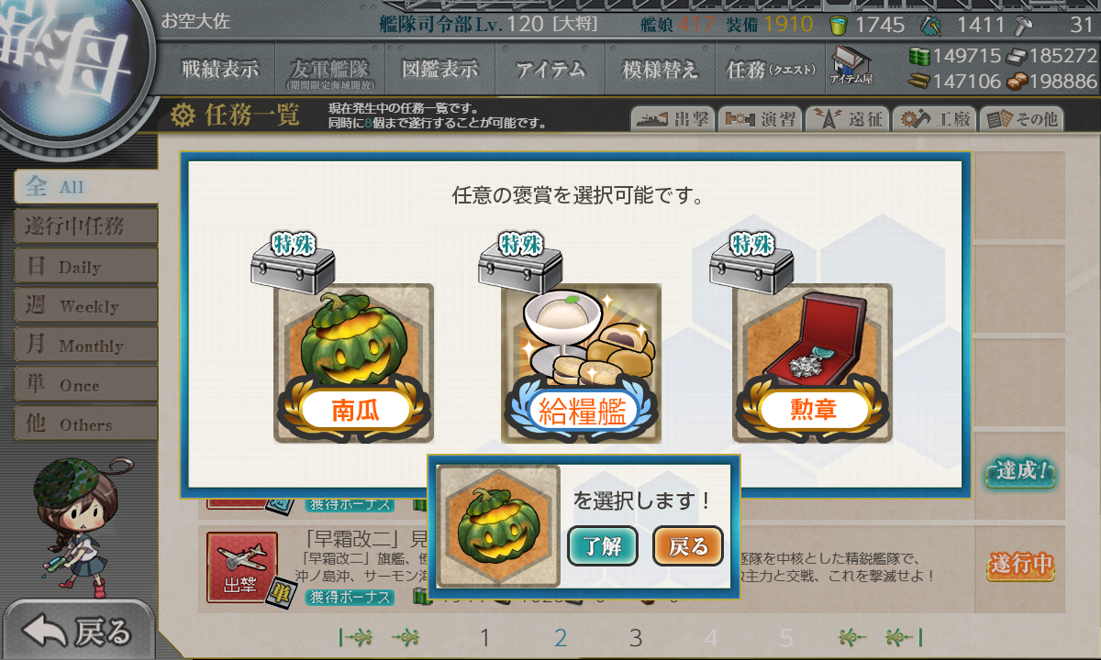Go to quest page 3
The width and height of the screenshot is (1101, 660).
(636, 638)
